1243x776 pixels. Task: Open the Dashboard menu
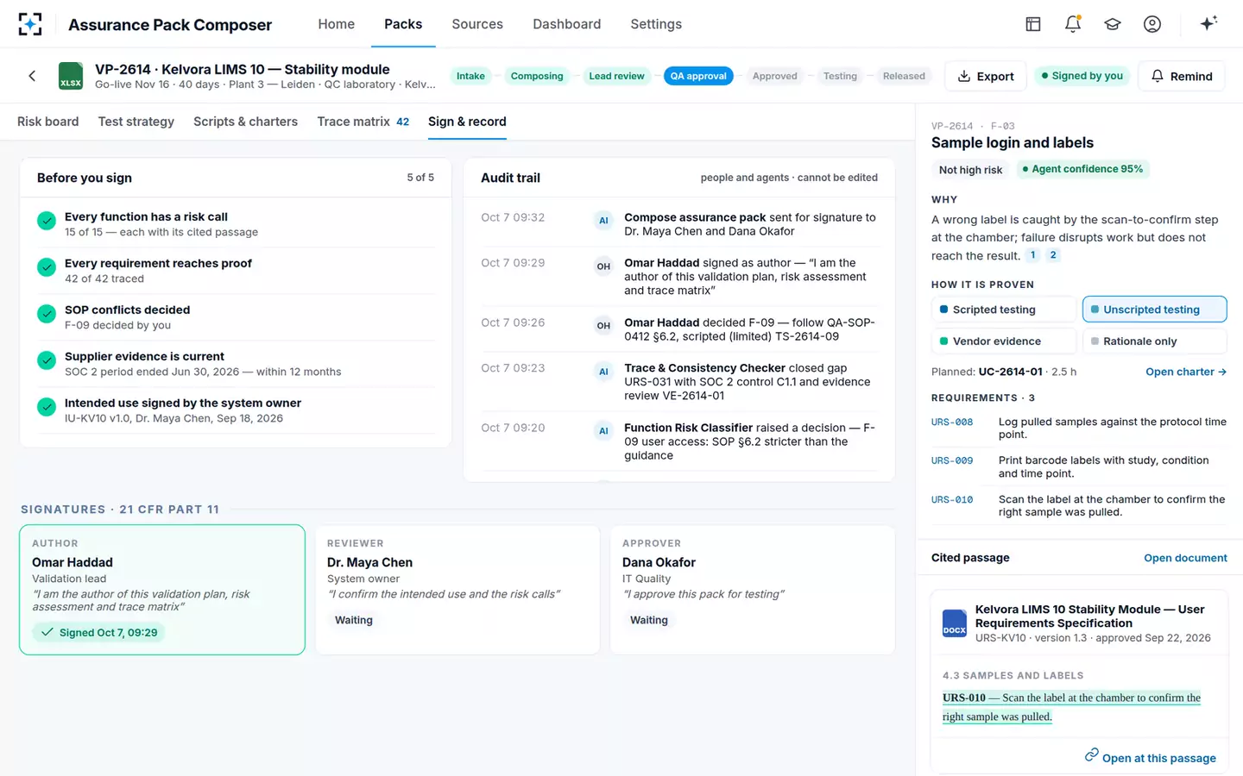pyautogui.click(x=566, y=24)
